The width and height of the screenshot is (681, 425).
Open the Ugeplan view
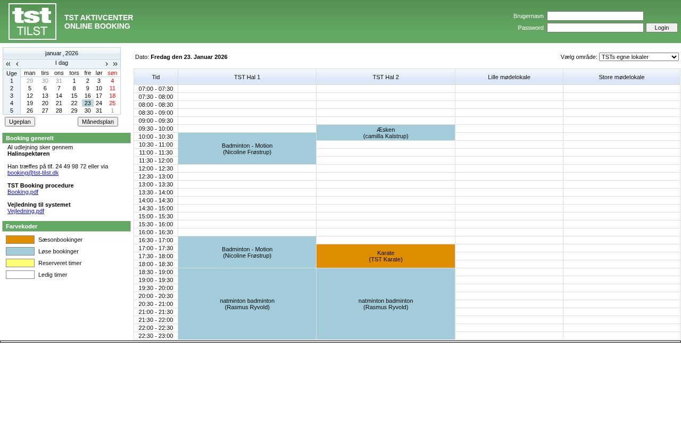[20, 122]
